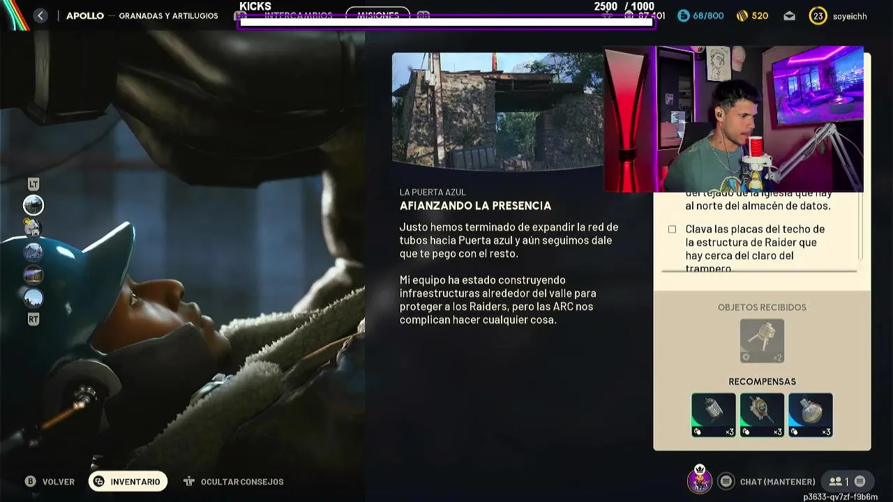
Task: Select the second mission thumbnail with yellow marker
Action: 33,228
